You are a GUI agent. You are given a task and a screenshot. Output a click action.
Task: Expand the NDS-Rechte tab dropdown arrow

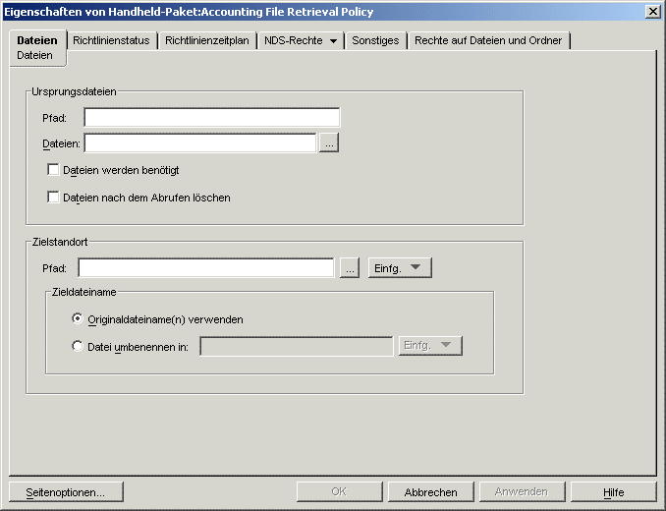(x=333, y=41)
